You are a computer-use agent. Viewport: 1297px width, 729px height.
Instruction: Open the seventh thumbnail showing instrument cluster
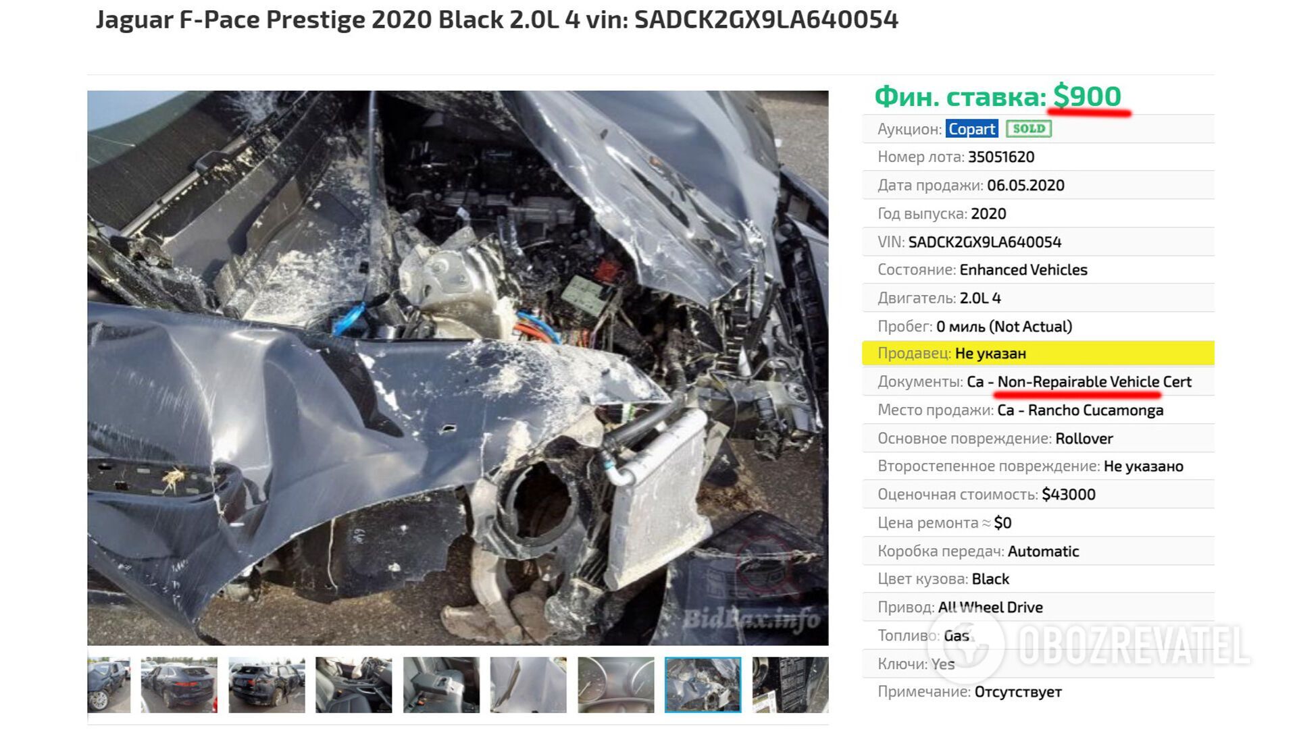pos(616,684)
